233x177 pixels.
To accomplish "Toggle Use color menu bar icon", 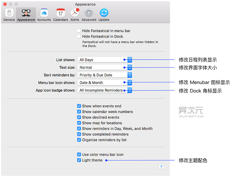I will (x=79, y=154).
